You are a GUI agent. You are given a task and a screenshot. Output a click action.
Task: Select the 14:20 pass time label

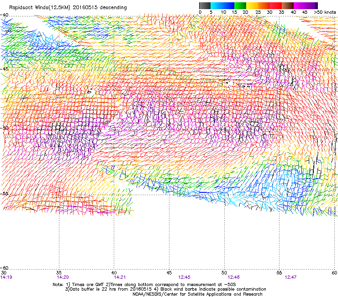[63, 277]
